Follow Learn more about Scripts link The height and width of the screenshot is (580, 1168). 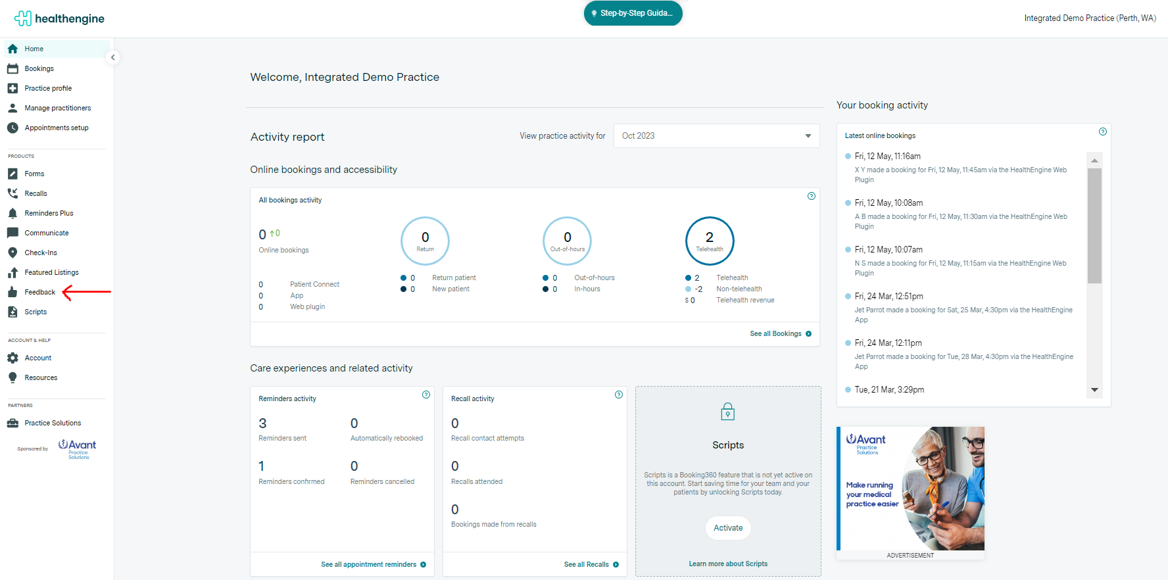click(727, 564)
